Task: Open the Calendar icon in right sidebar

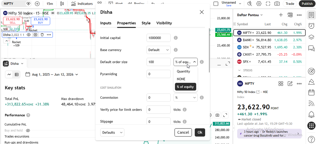Action: click(x=311, y=92)
